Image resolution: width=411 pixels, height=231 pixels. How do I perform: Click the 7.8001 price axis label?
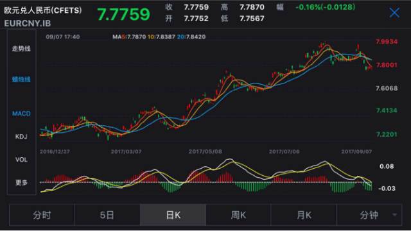pyautogui.click(x=387, y=65)
